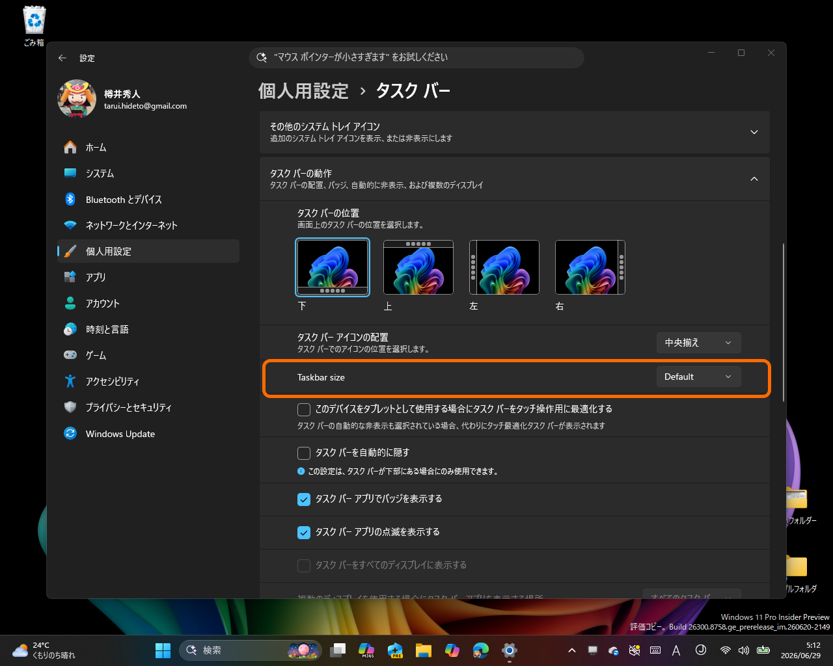Uncheck タスク バー アプリの点滅を表示する
Screen dimensions: 833x666
304,532
